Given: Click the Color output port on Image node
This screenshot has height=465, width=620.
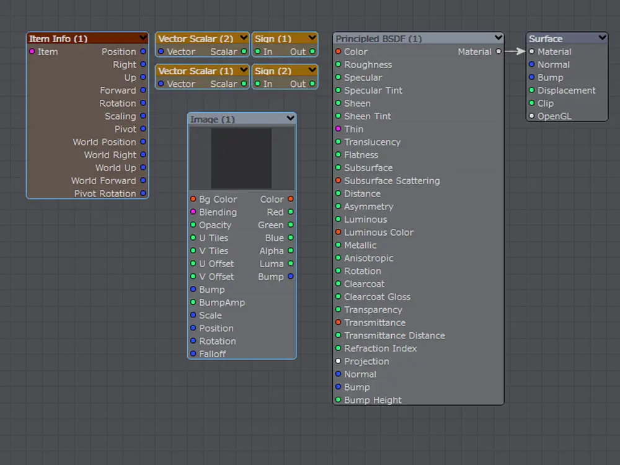Looking at the screenshot, I should pyautogui.click(x=291, y=200).
